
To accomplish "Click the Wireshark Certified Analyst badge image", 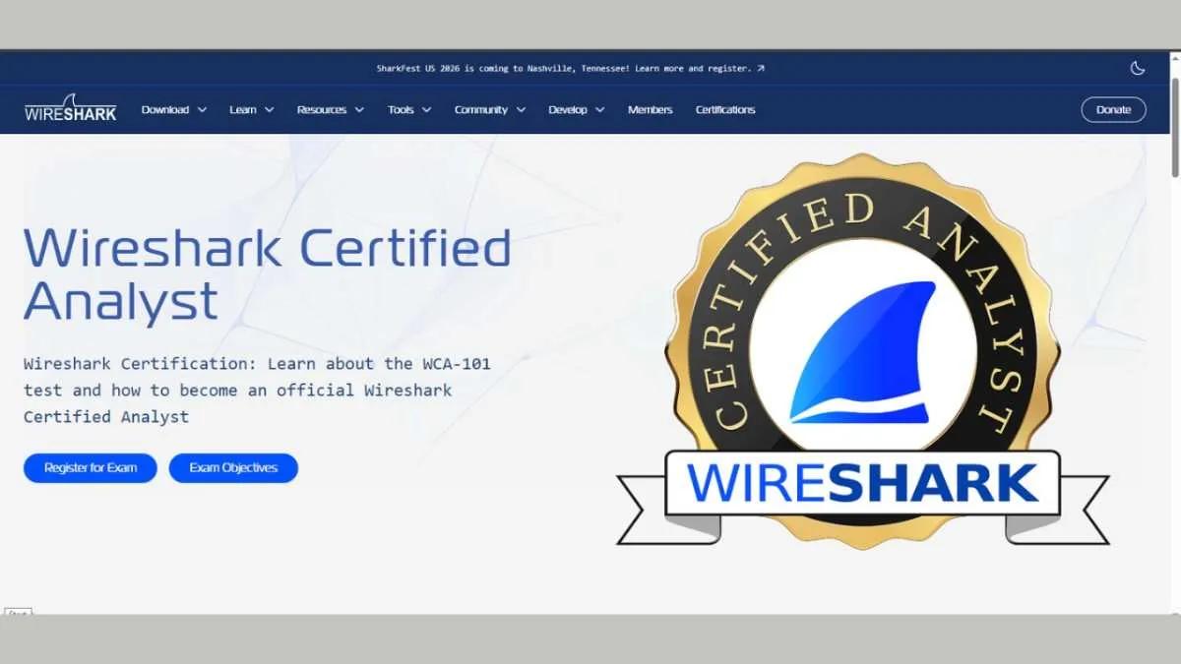I will tap(863, 351).
